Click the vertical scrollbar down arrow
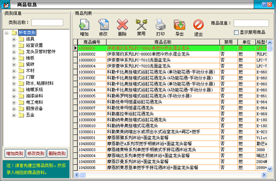 pyautogui.click(x=269, y=168)
